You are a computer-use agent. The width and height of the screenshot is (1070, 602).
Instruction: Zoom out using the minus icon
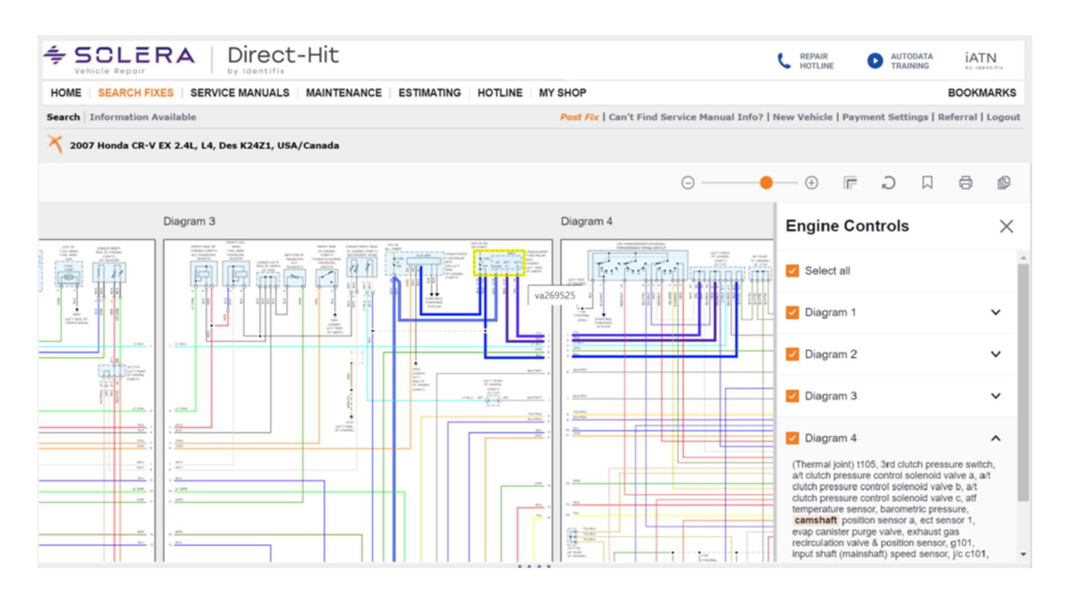[688, 182]
